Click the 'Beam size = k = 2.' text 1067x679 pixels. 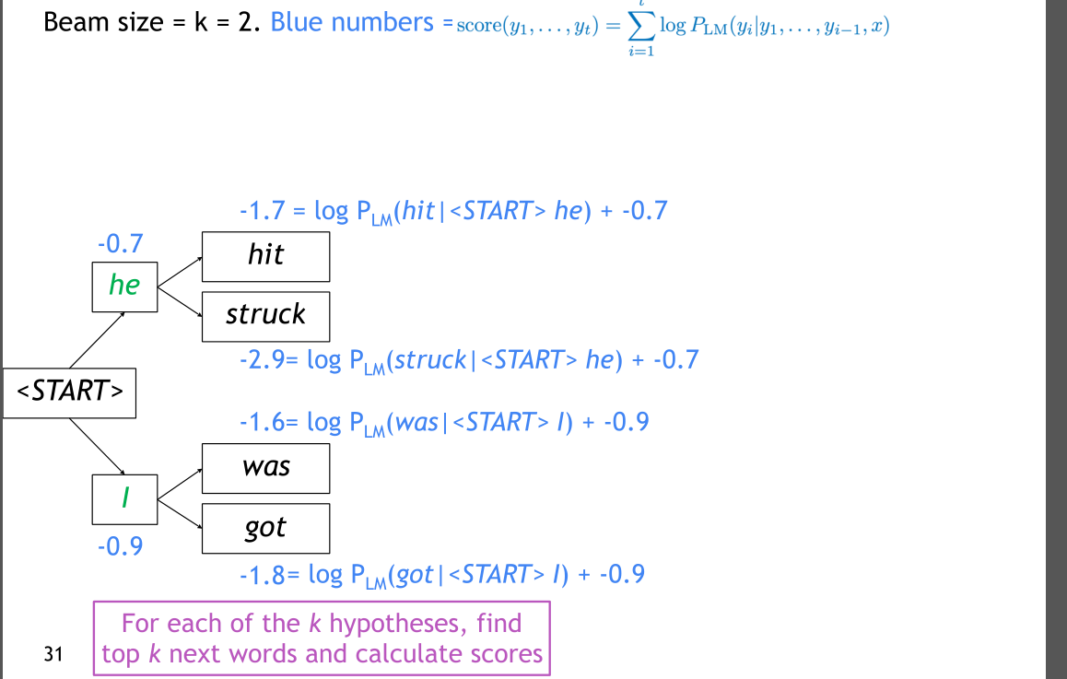(x=152, y=22)
